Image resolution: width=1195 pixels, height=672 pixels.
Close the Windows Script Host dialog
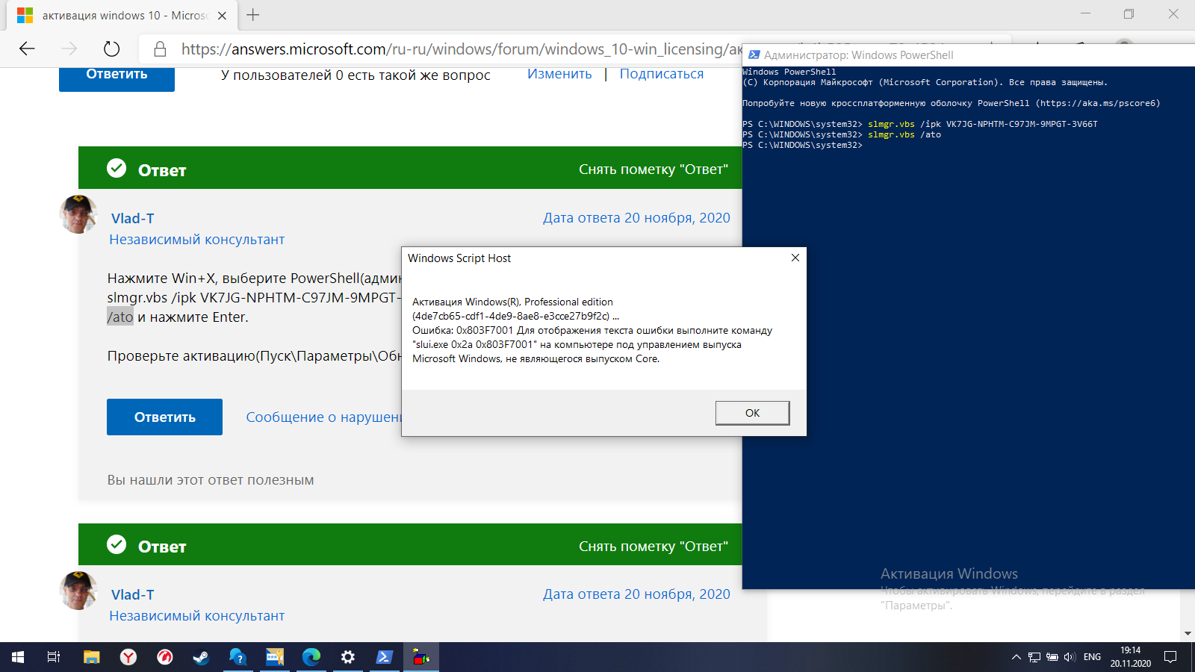[x=795, y=258]
